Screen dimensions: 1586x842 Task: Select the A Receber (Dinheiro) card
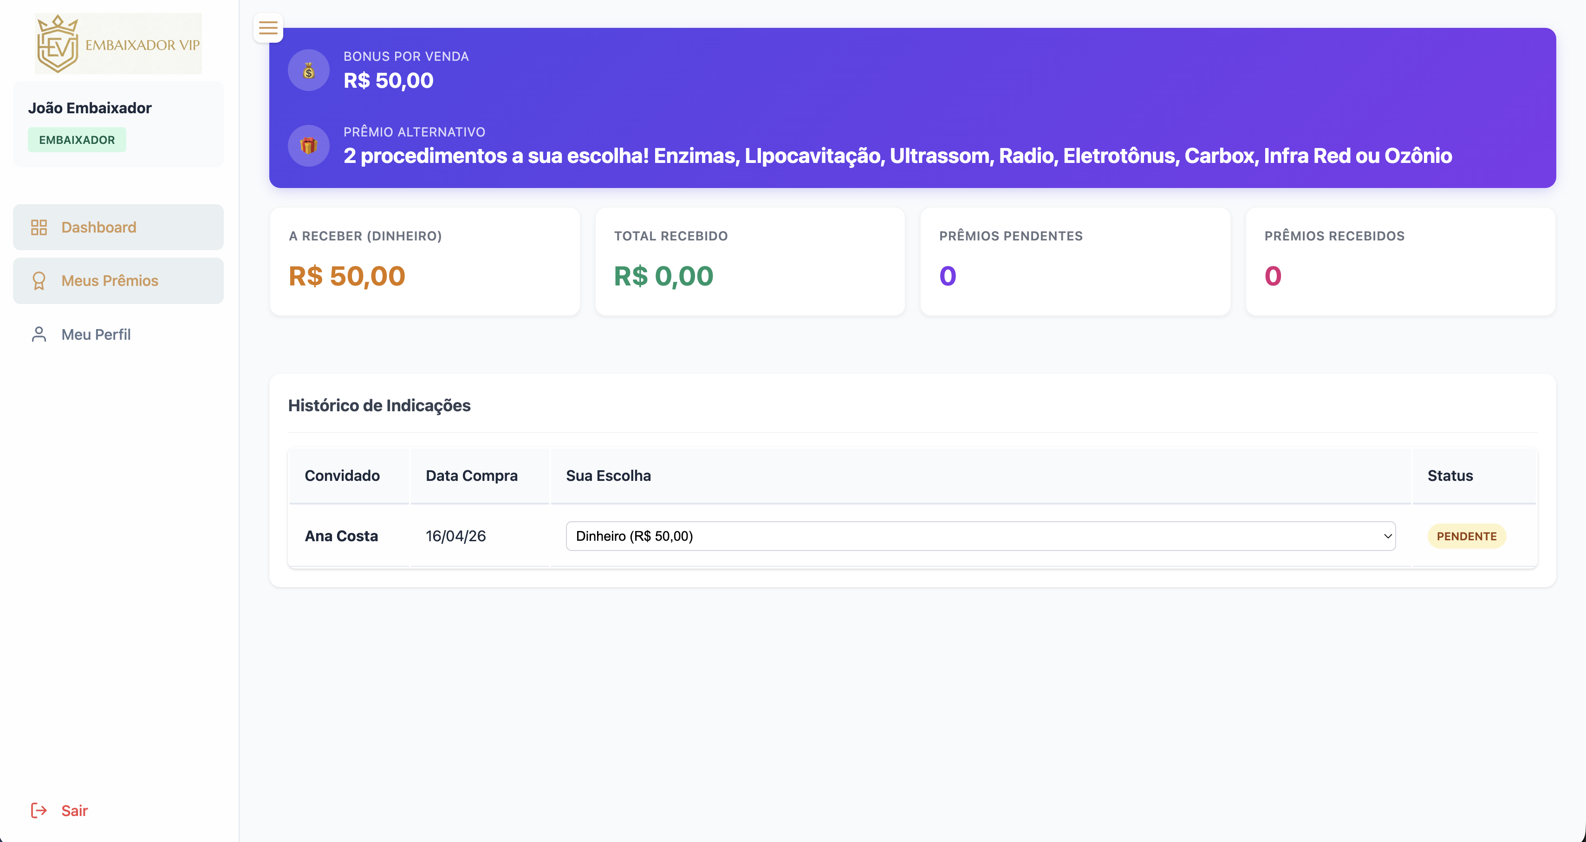(425, 261)
